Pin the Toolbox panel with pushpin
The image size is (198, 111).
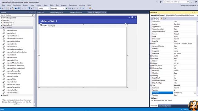click(x=32, y=12)
